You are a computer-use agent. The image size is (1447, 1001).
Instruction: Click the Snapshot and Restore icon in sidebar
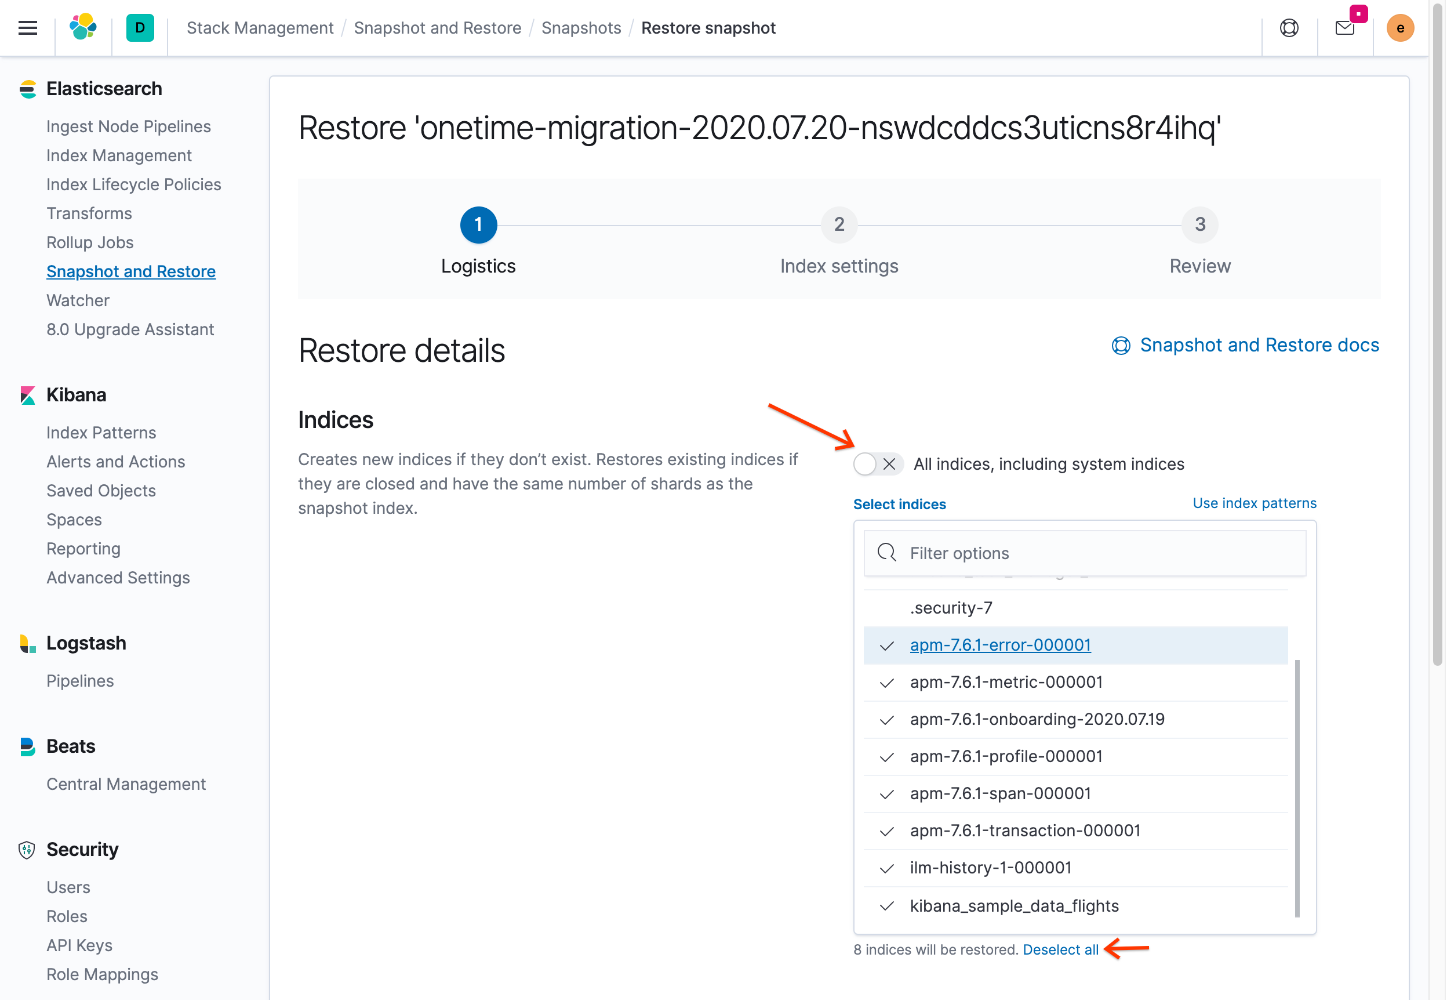(x=130, y=271)
